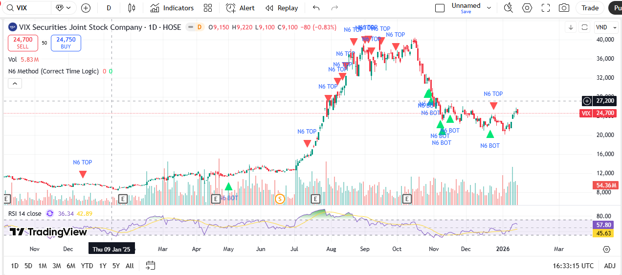Select the 6M time range
Screen dimensions: 622x275
coord(71,266)
